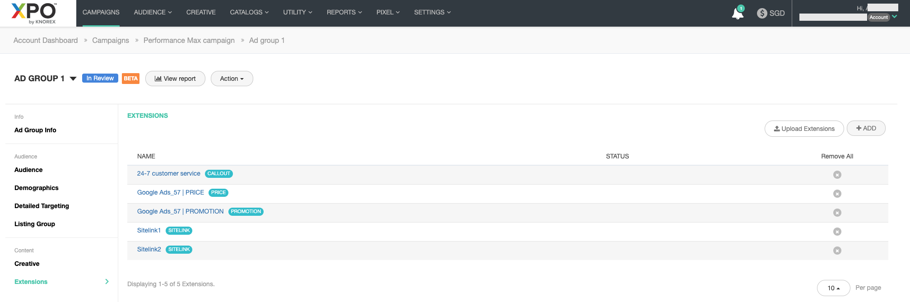Image resolution: width=910 pixels, height=302 pixels.
Task: Expand the Account user menu chevron
Action: [895, 17]
